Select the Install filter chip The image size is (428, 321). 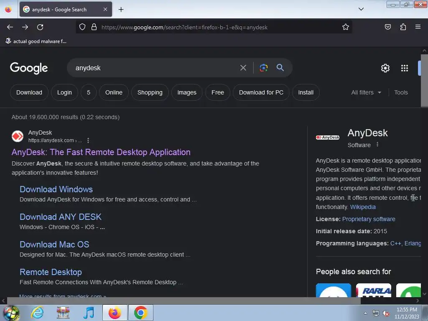coord(306,92)
